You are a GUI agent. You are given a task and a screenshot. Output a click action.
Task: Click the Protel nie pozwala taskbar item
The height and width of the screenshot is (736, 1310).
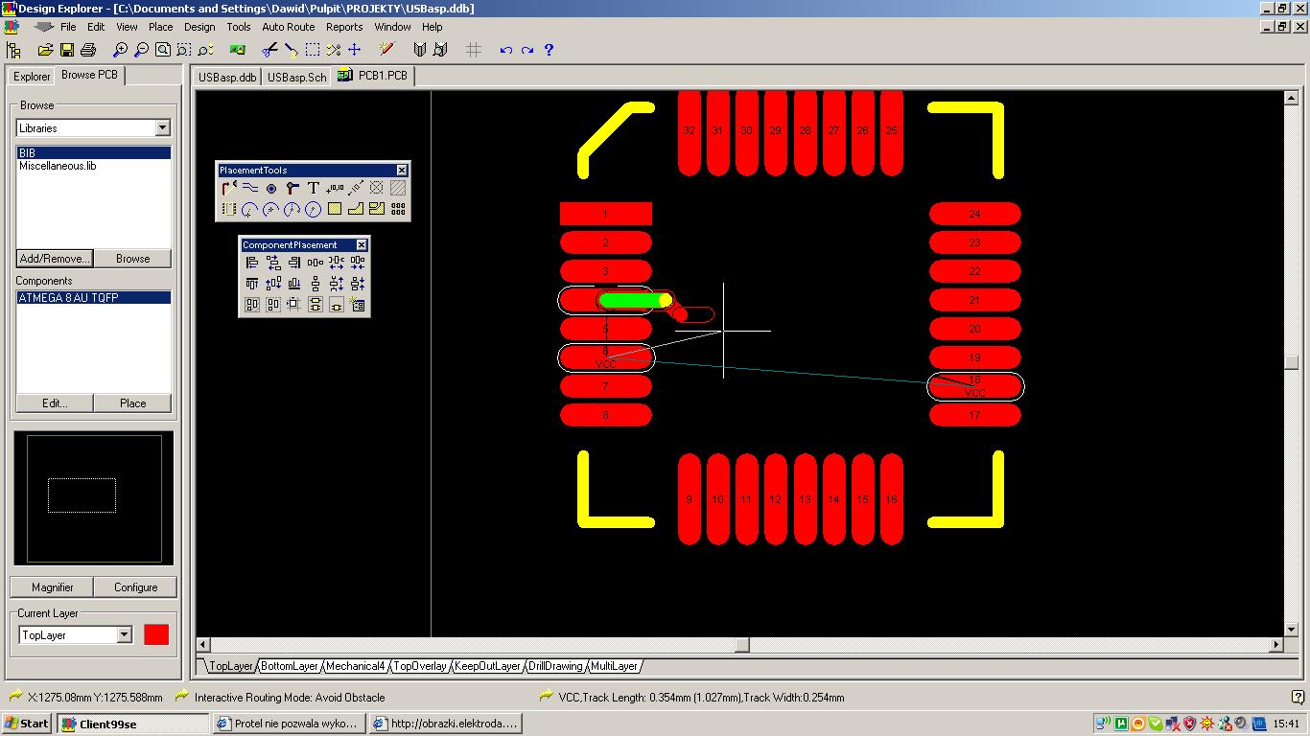click(x=289, y=724)
